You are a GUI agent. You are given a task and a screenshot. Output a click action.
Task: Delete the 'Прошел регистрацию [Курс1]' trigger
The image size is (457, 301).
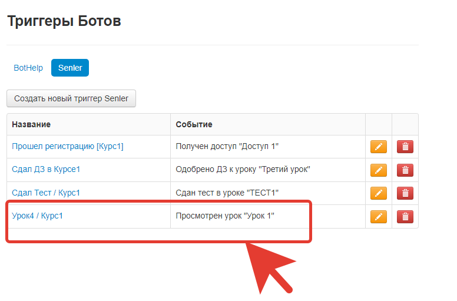(405, 147)
